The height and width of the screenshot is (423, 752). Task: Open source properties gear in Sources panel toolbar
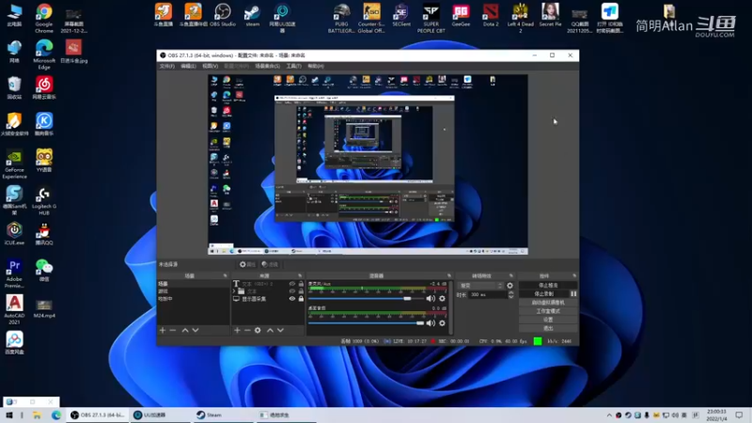coord(258,330)
